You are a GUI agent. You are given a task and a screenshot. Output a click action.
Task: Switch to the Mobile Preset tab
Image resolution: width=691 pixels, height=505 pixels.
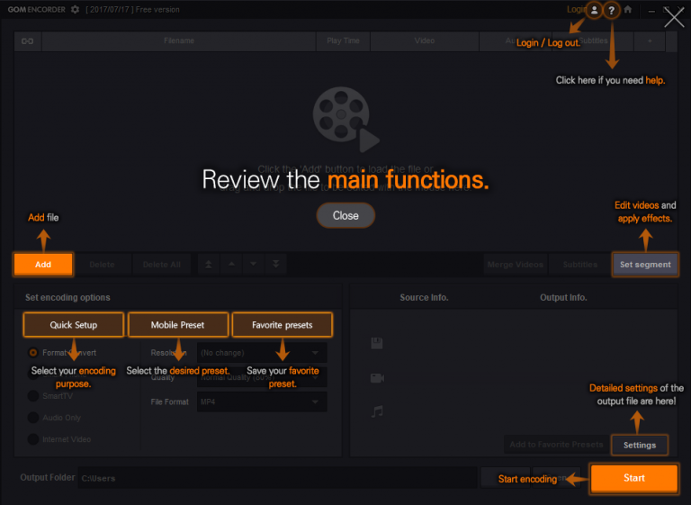[178, 325]
